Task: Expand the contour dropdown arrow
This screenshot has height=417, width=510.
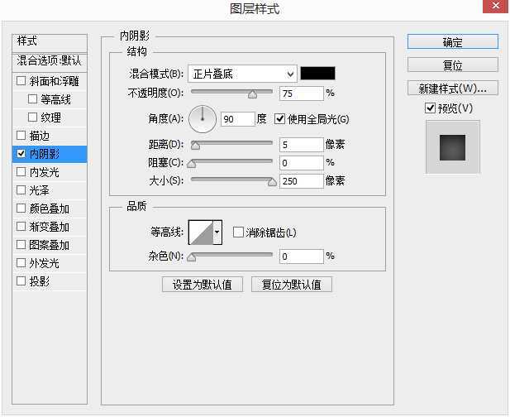Action: click(x=217, y=233)
